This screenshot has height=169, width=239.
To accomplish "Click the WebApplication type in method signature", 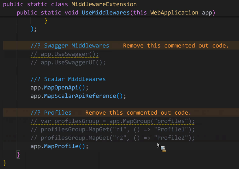I will pyautogui.click(x=174, y=13).
